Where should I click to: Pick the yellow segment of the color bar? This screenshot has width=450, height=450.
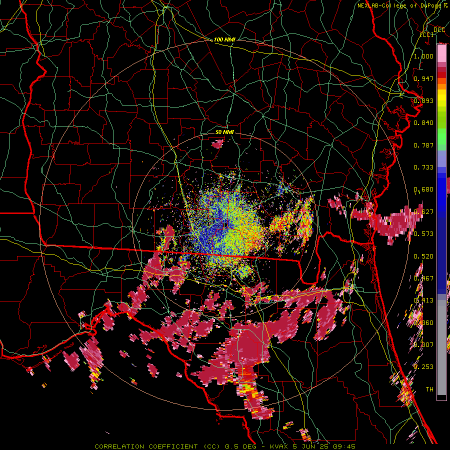tap(441, 98)
